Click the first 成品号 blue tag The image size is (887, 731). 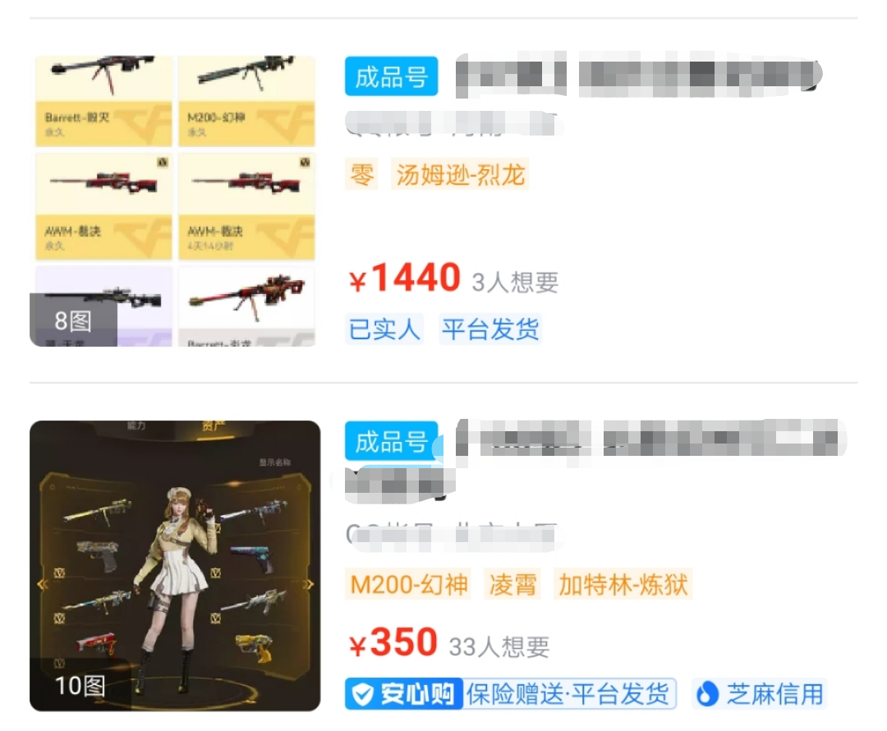tap(392, 76)
